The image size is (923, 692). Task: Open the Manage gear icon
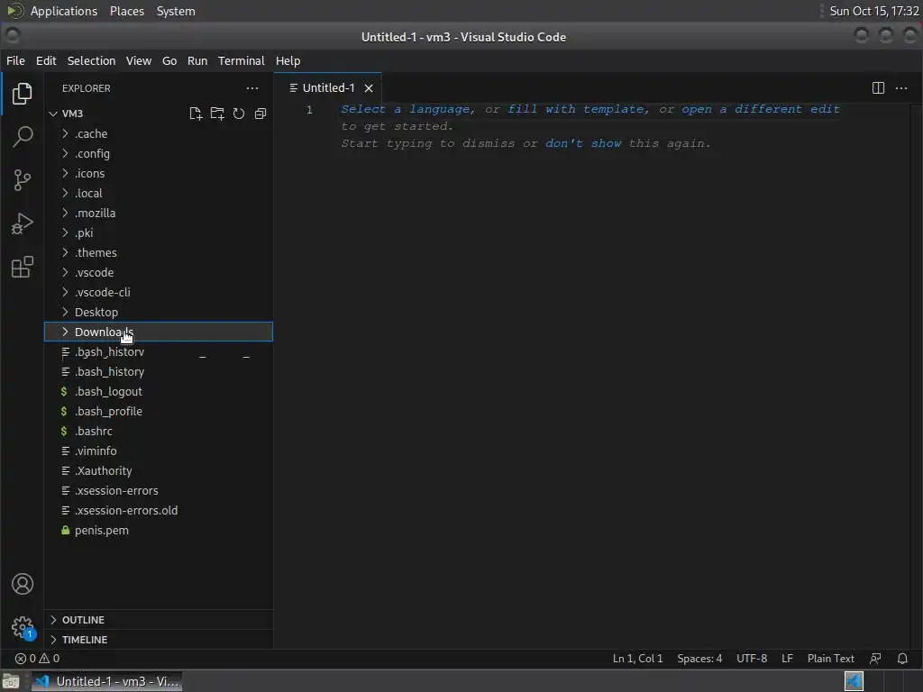click(23, 627)
